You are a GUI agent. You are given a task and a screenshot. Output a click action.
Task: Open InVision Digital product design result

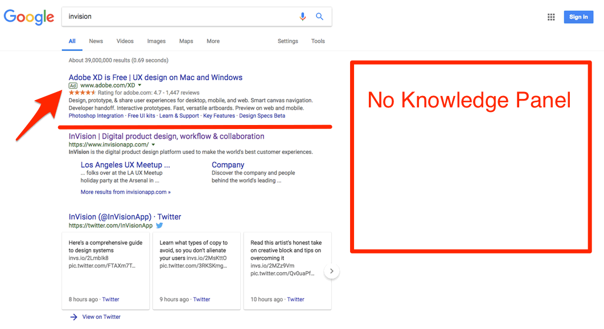166,136
